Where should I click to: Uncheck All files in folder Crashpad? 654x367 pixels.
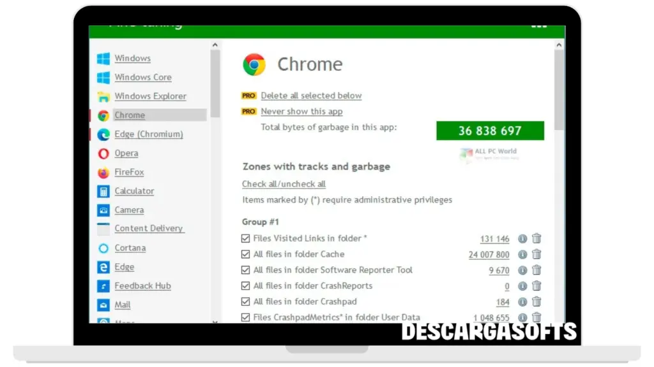246,301
